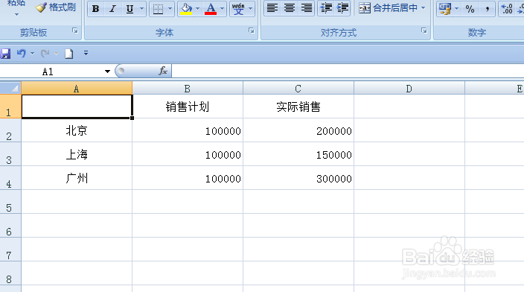The height and width of the screenshot is (292, 524).
Task: Select column D header
Action: [409, 89]
